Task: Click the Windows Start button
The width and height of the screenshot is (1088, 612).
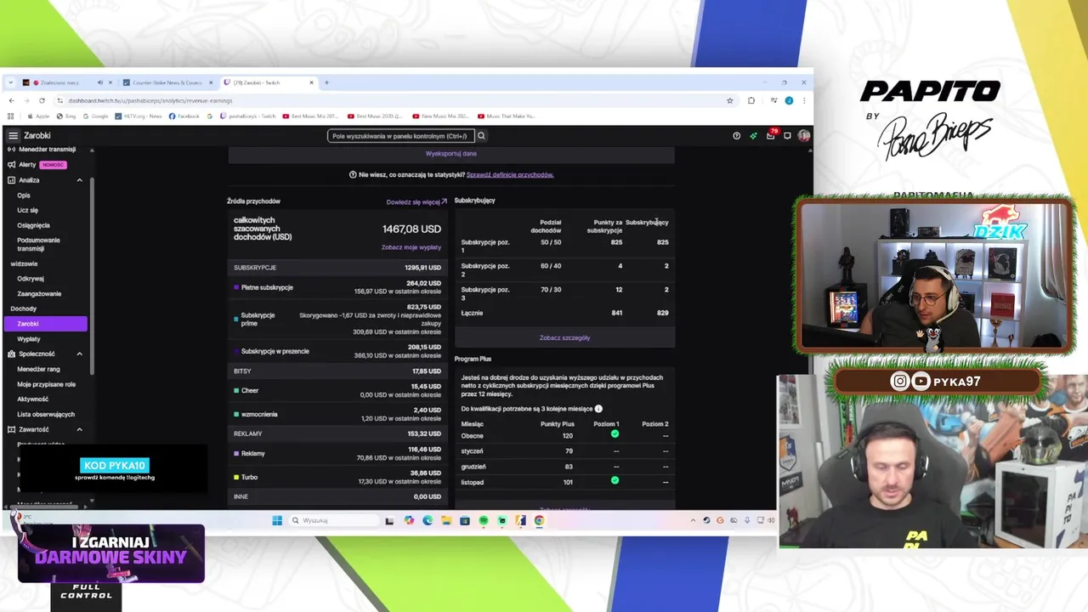Action: [x=277, y=520]
